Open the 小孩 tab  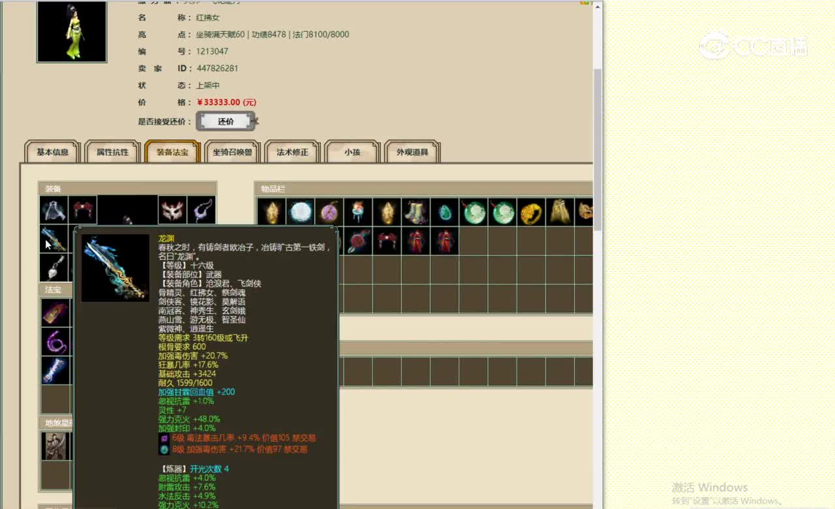pos(352,152)
